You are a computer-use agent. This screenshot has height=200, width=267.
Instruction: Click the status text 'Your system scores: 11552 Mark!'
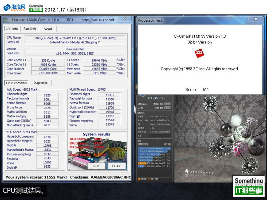tap(36, 177)
